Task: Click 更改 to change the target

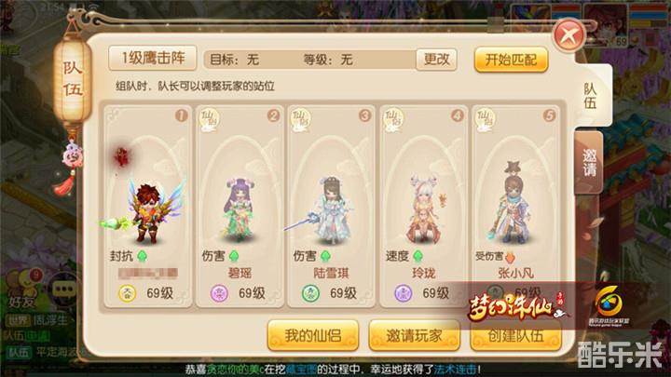Action: pos(436,59)
